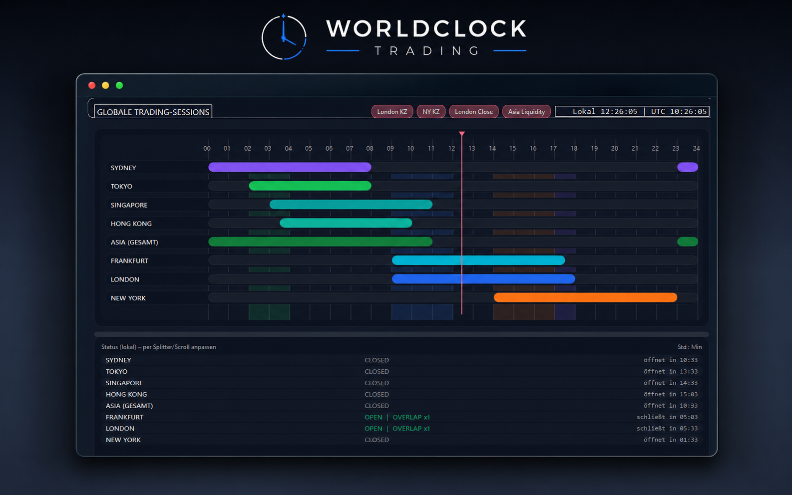Click 'öffnet in 15:03' for Hong Kong
Image resolution: width=792 pixels, height=495 pixels.
(671, 394)
